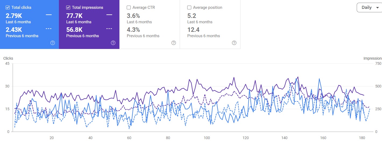Enable the Average CTR checkbox
Screen dimensions: 382x141
tap(129, 7)
